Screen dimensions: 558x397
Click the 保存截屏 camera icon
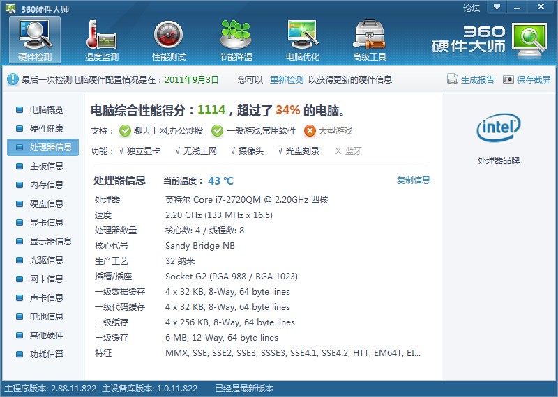pyautogui.click(x=508, y=79)
